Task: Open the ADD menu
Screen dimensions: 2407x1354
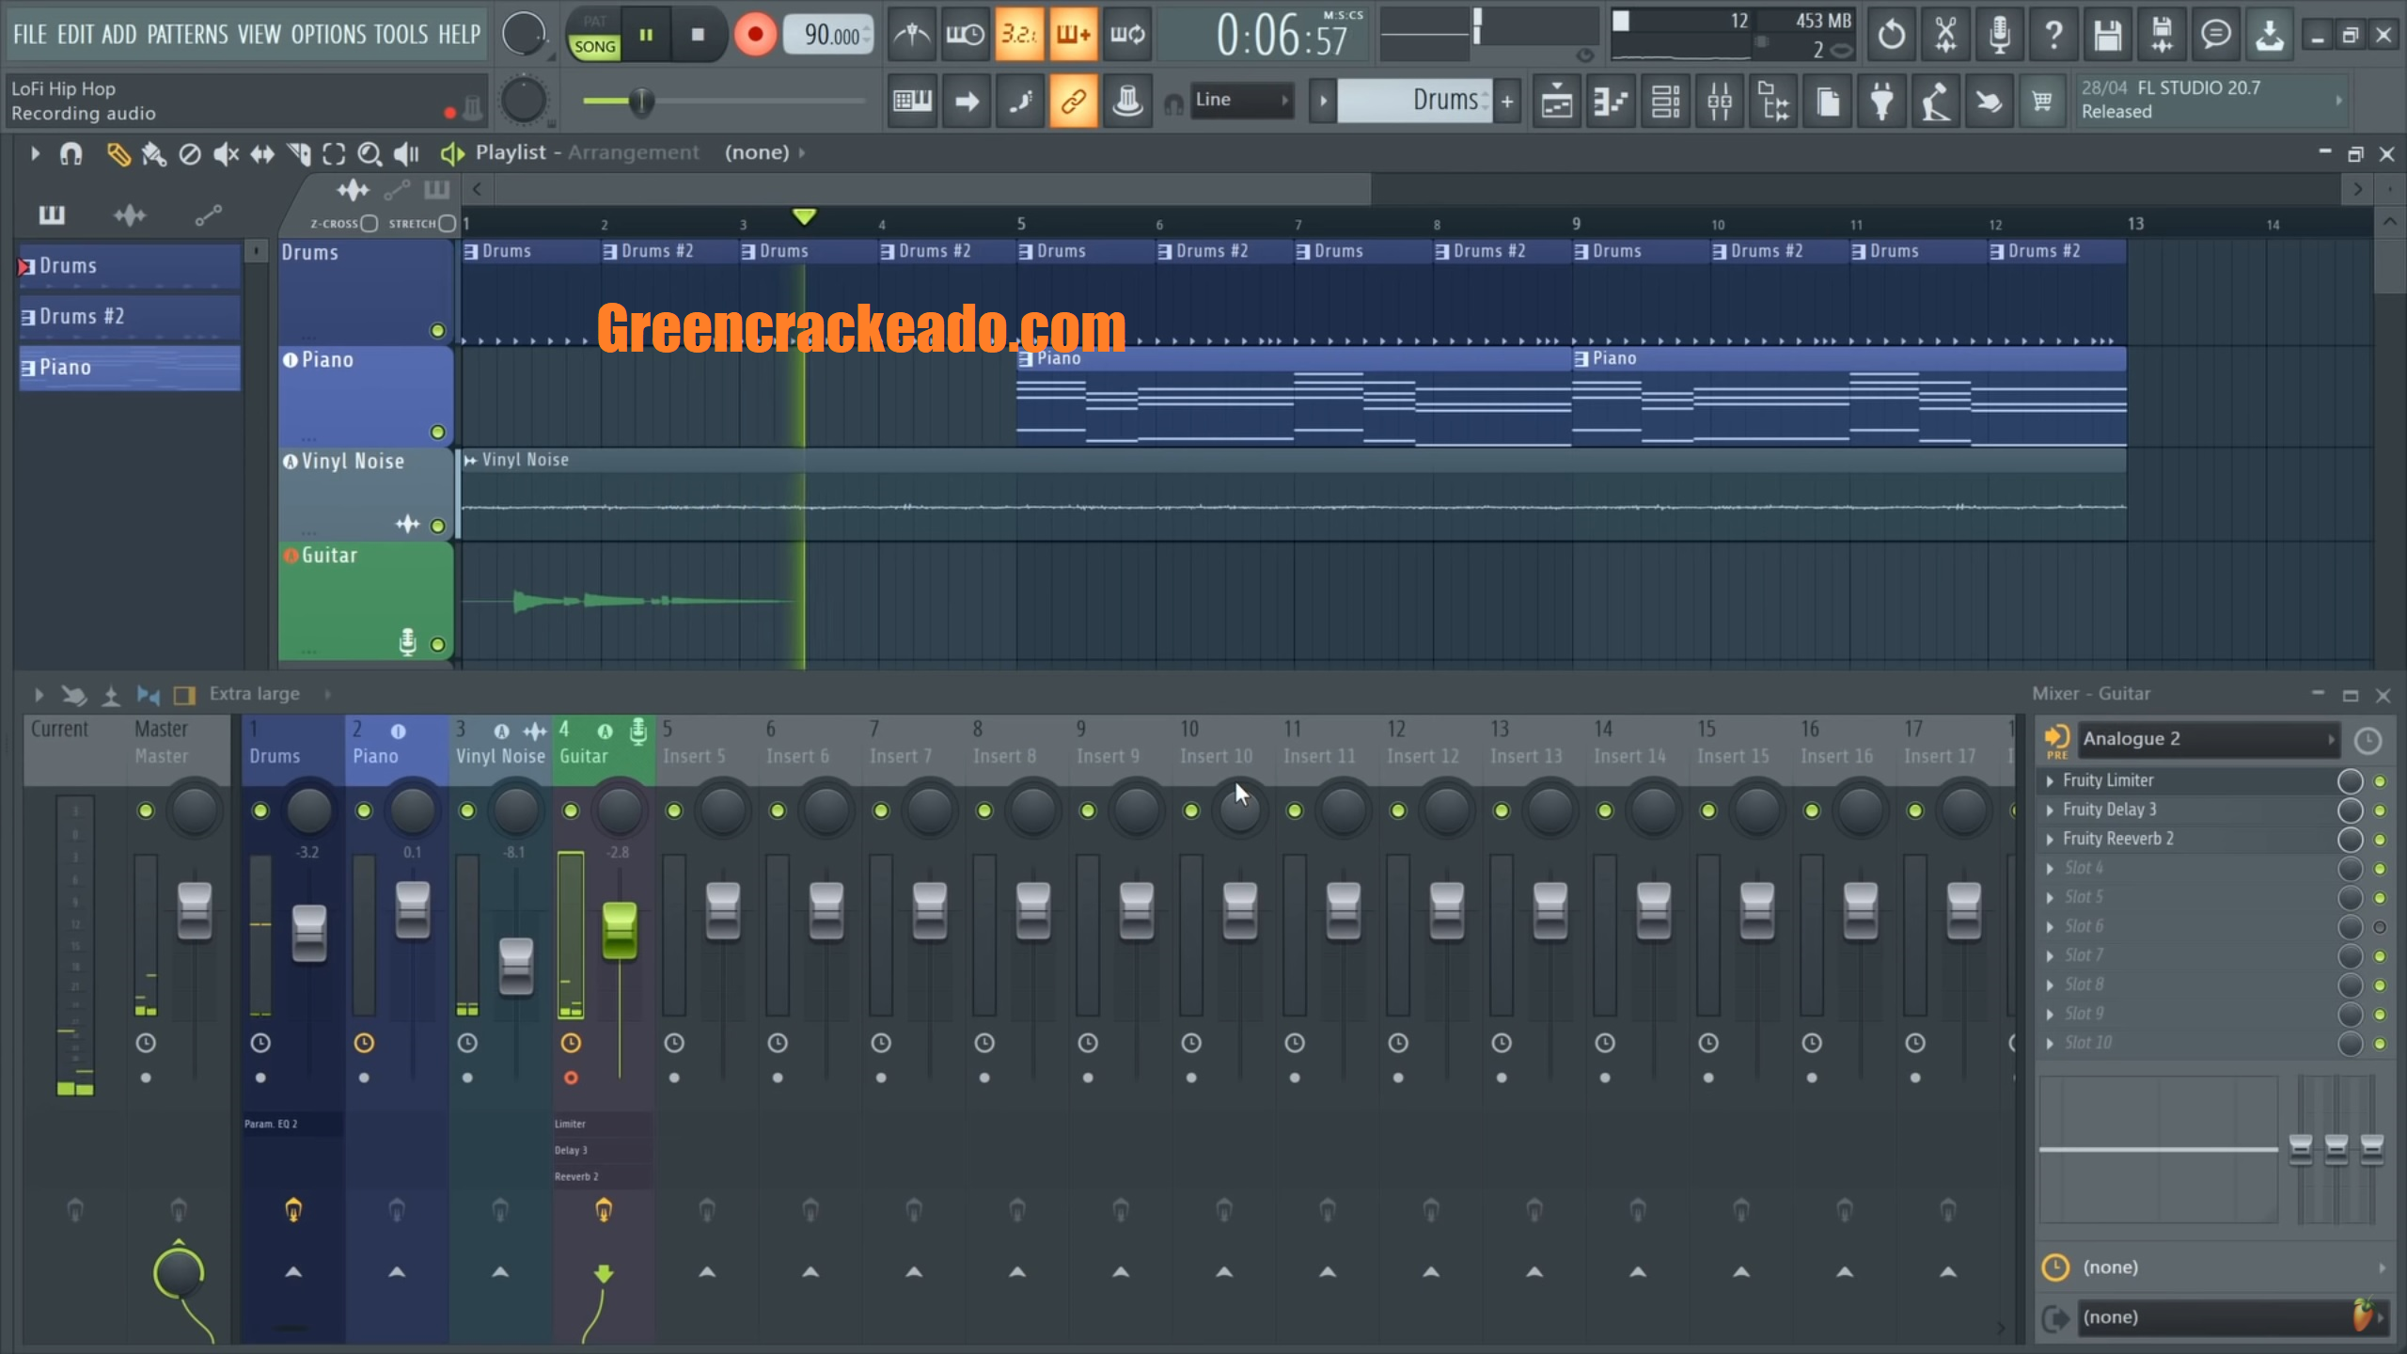Action: pos(119,35)
